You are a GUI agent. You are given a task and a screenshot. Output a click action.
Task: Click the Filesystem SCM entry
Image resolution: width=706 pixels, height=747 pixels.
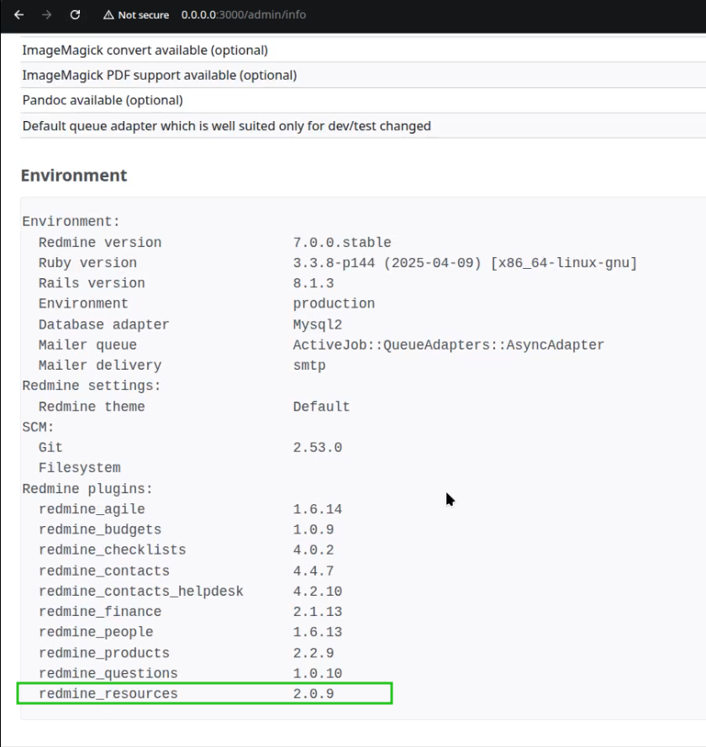[x=80, y=468]
